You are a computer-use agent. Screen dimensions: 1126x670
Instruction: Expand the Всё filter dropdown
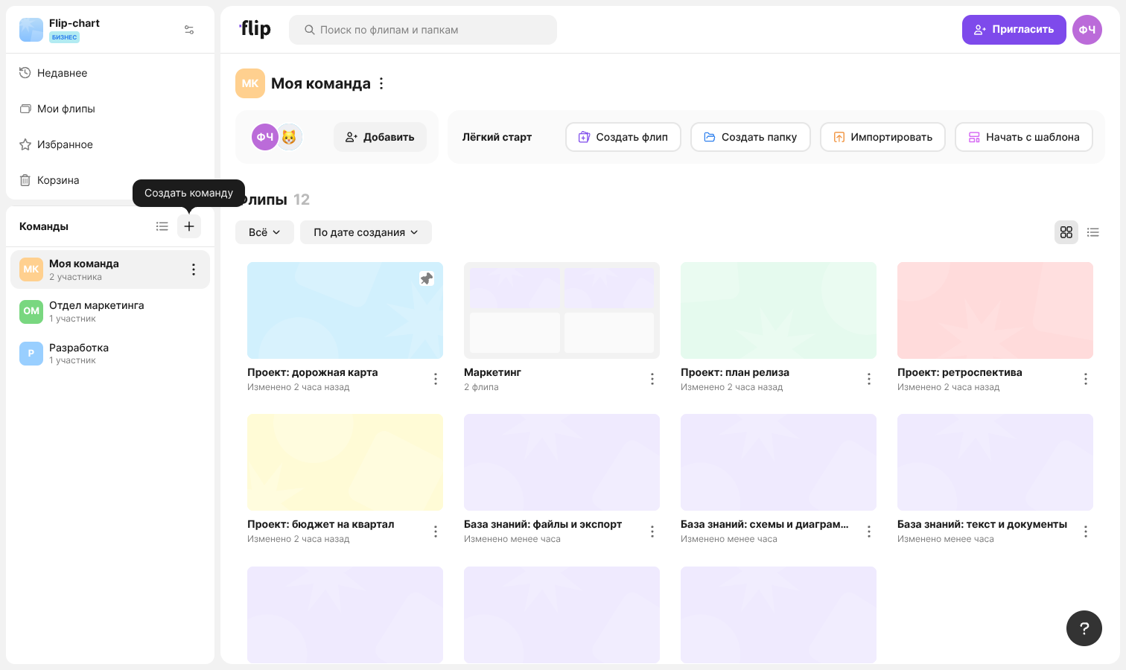pos(264,232)
